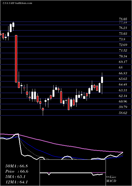The height and width of the screenshot is (186, 132).
Task: Click the 'Price : 66.6' readout
Action: pos(17,171)
